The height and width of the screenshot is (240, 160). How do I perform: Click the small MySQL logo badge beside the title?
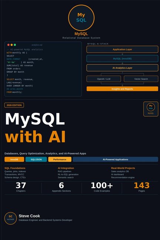pyautogui.click(x=151, y=109)
